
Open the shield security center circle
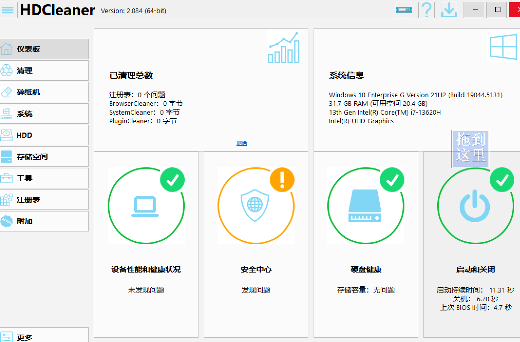[256, 206]
